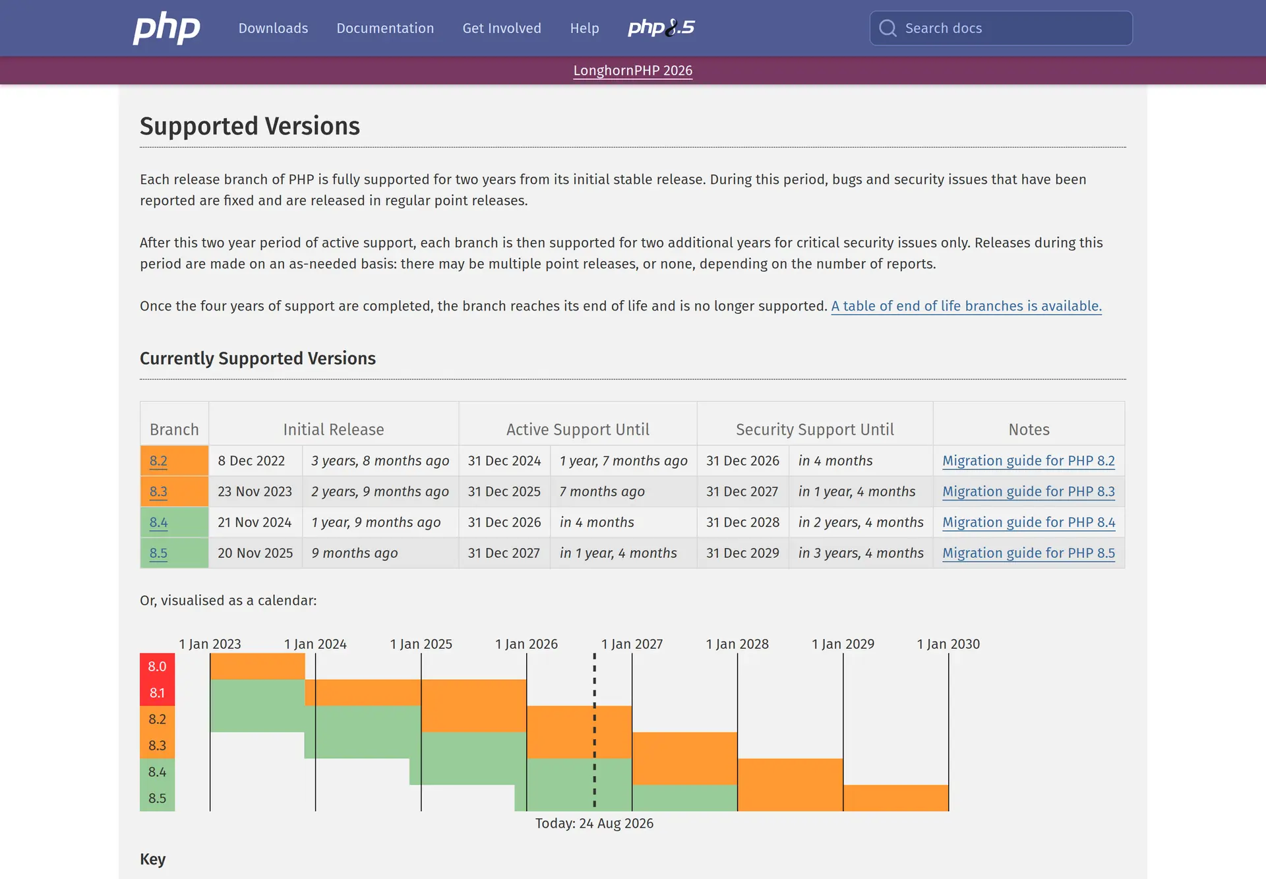Click '2 years, 9 months ago' cell
The image size is (1266, 879).
[380, 492]
